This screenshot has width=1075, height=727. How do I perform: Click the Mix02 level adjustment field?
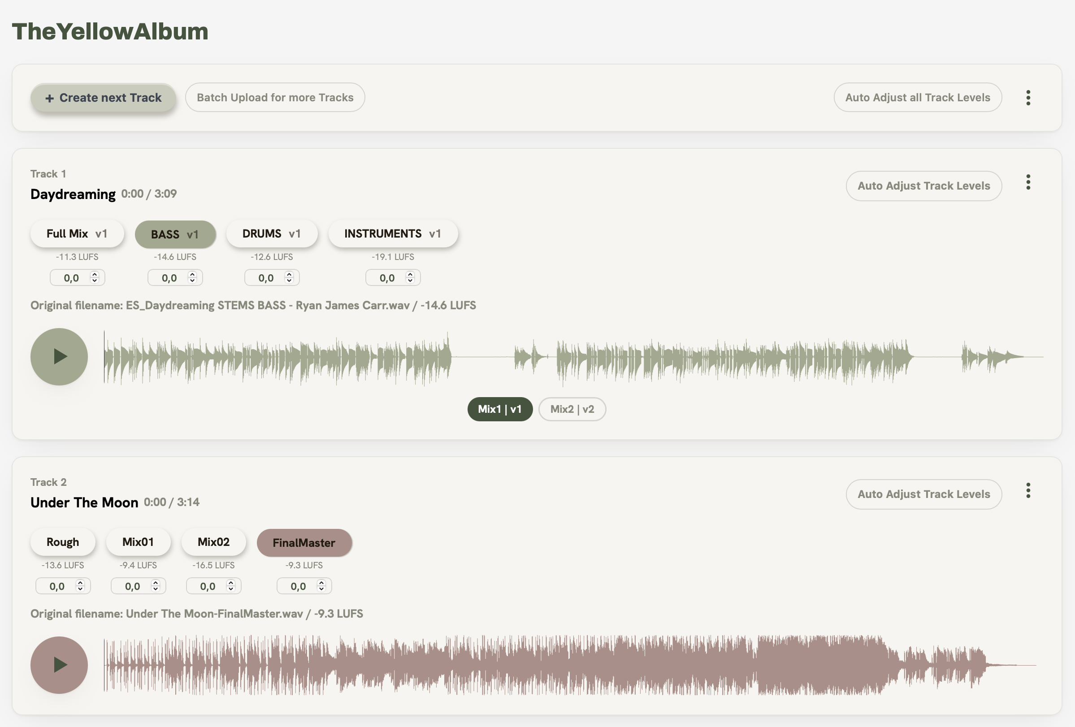(214, 586)
